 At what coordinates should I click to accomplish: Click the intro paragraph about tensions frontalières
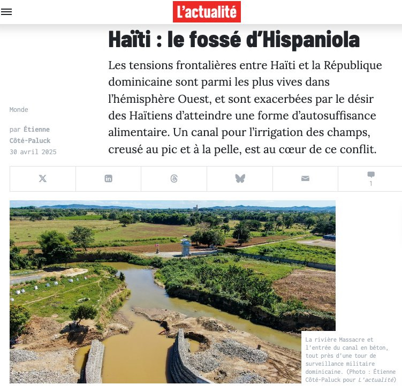click(245, 107)
